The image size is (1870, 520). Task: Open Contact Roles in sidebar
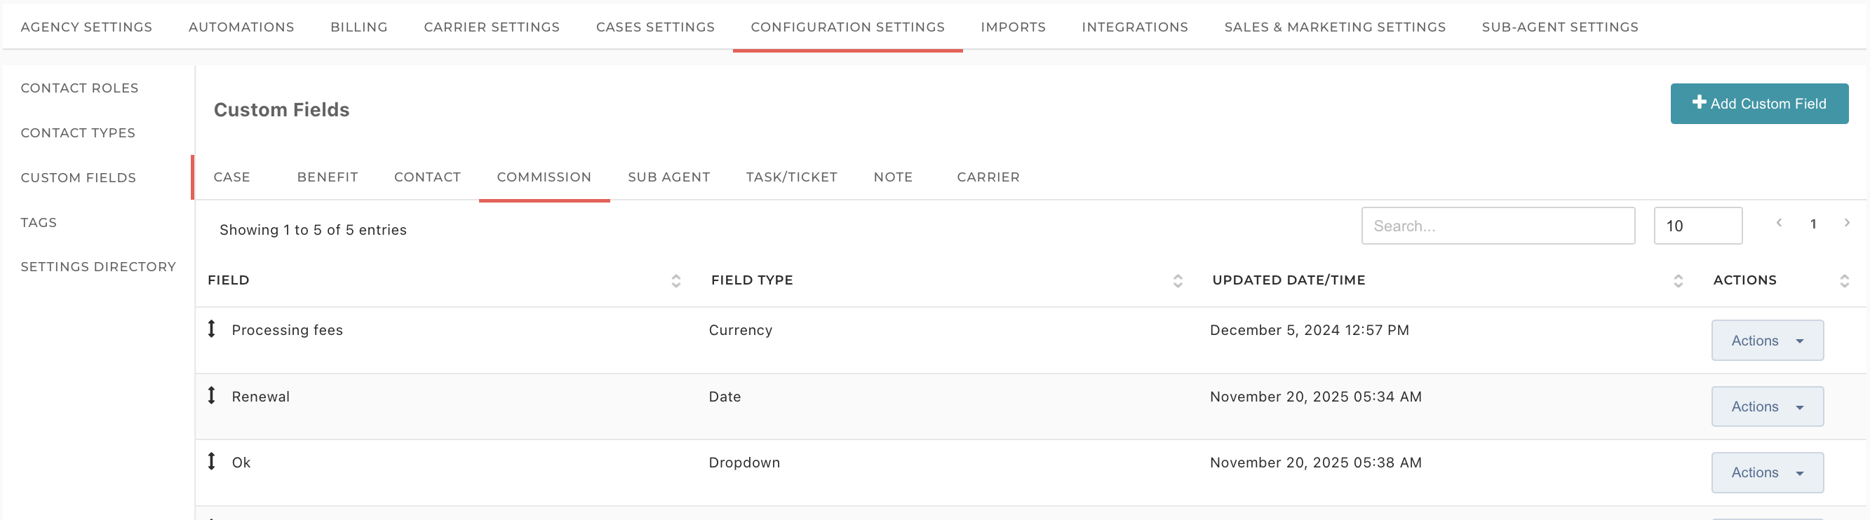79,88
